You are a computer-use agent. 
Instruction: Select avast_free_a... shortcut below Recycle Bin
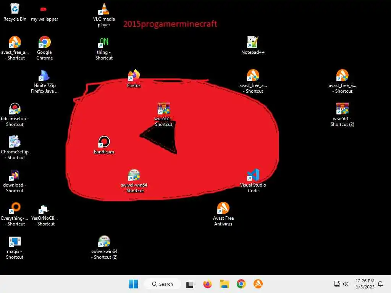tap(15, 48)
